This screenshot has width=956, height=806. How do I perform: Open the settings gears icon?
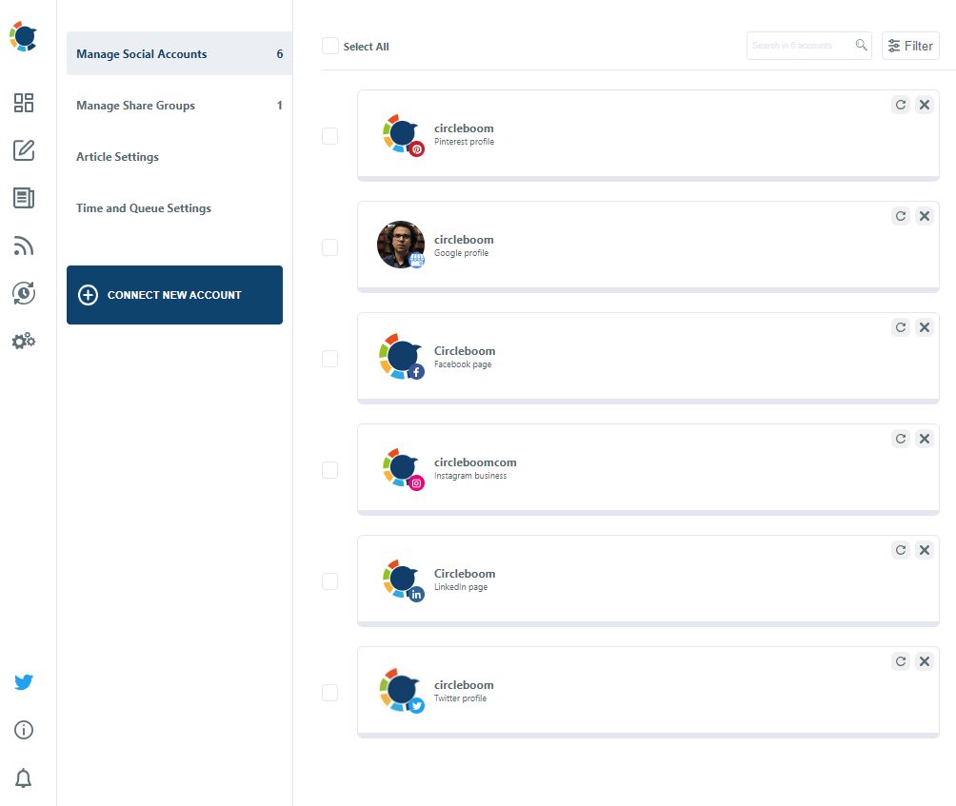click(x=23, y=341)
